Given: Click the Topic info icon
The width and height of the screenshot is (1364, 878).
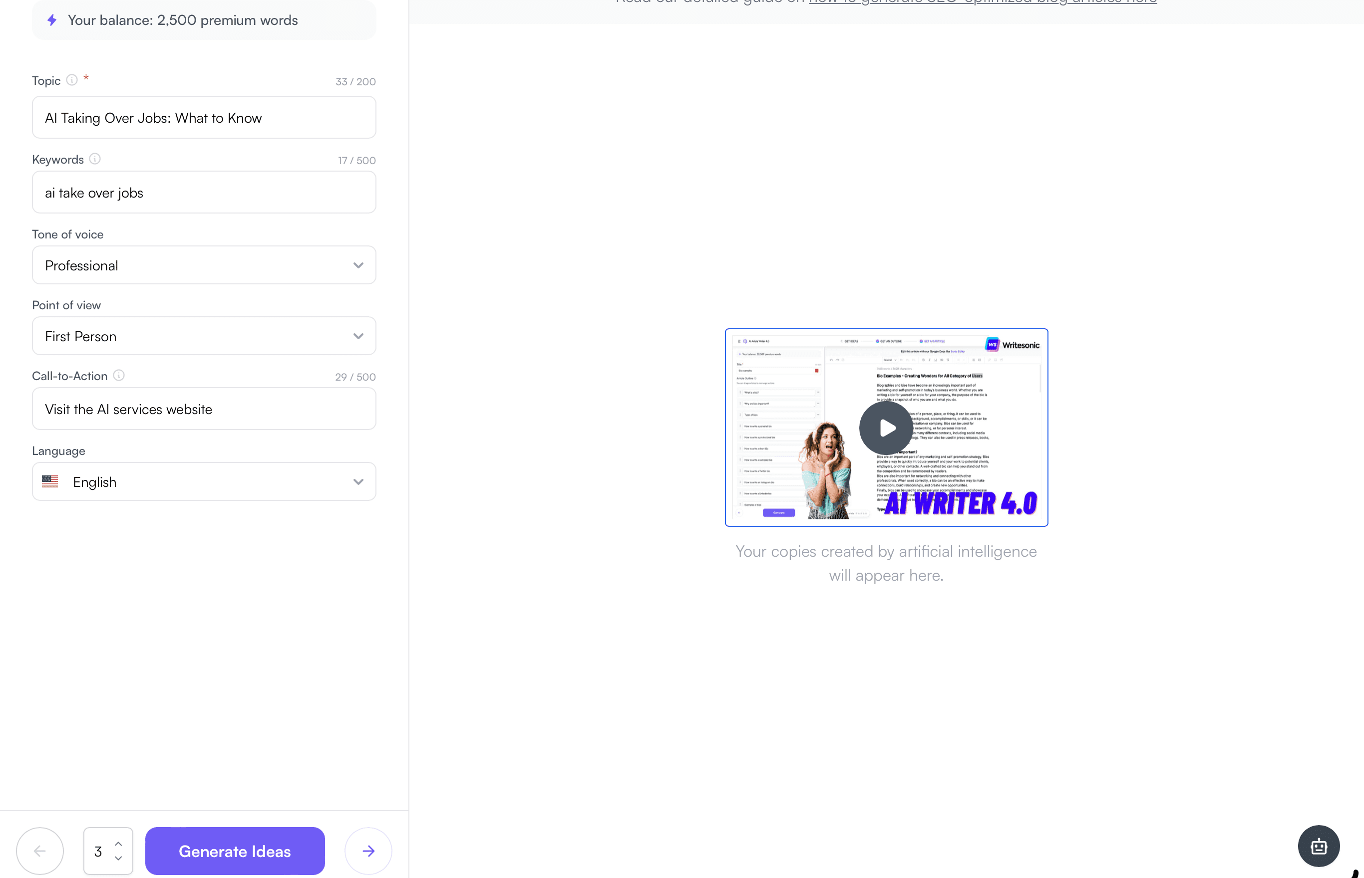Looking at the screenshot, I should [71, 80].
